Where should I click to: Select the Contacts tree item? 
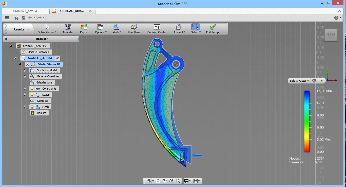tap(40, 101)
